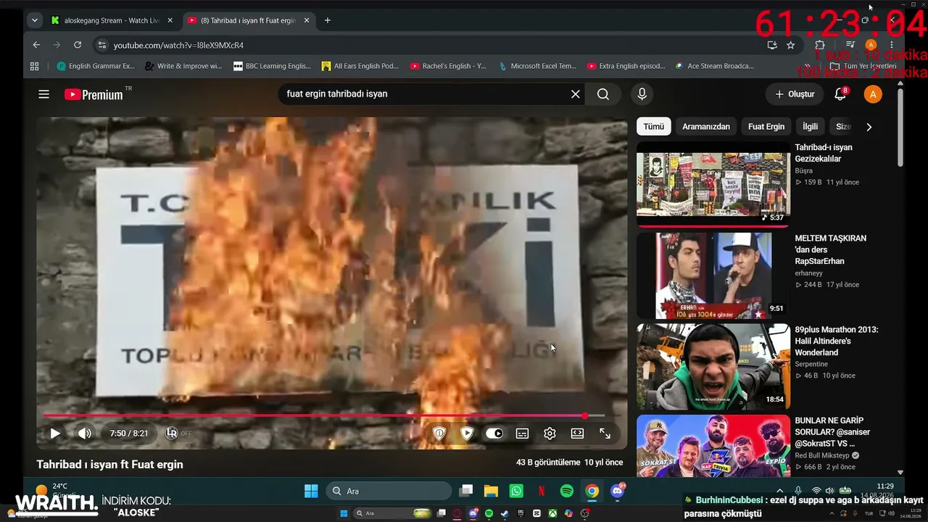Go back in the browser
Screen dimensions: 928x522
tap(36, 45)
